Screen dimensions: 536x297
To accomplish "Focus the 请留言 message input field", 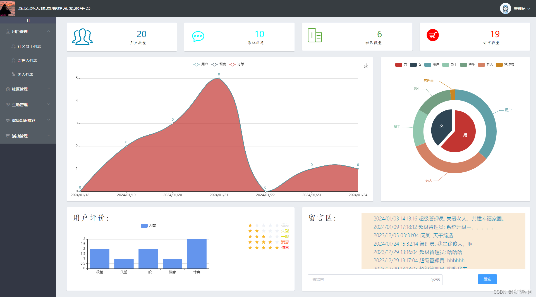I will [375, 280].
